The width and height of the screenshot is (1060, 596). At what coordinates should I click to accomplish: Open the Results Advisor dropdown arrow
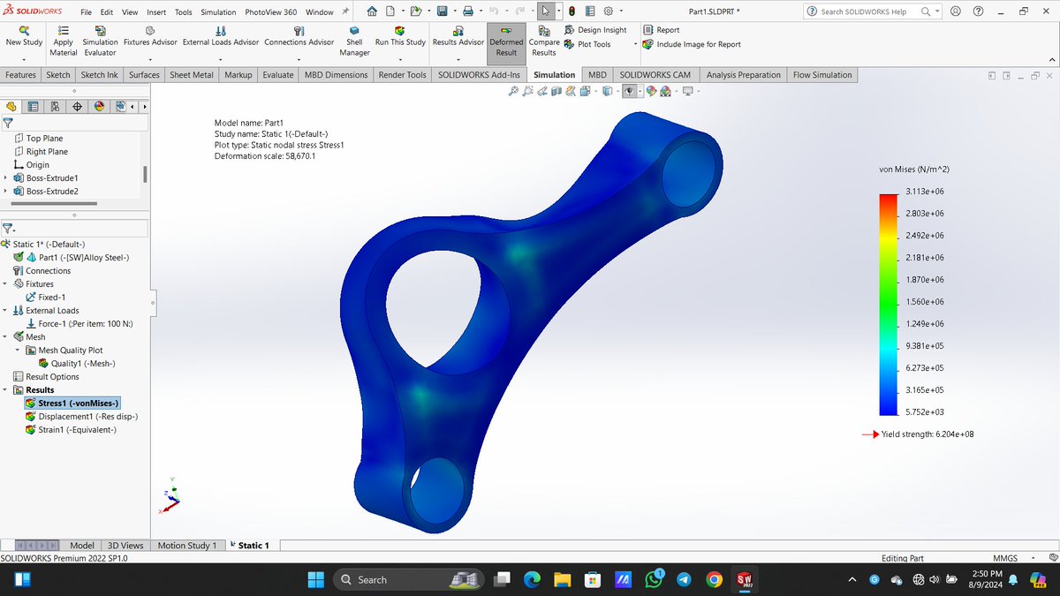(458, 61)
